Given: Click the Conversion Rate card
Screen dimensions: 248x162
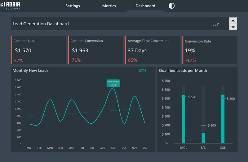Looking at the screenshot, I should point(210,50).
